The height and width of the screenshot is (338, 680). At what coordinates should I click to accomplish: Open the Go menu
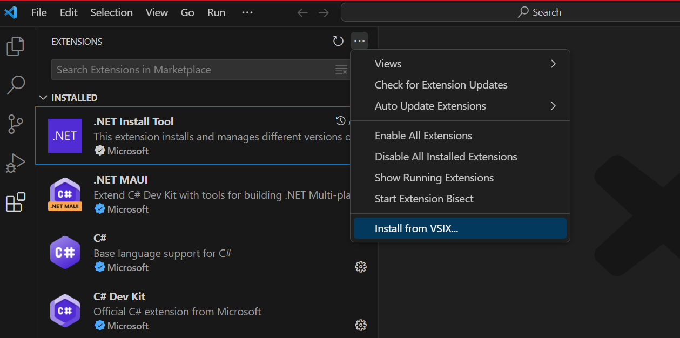[x=187, y=12]
